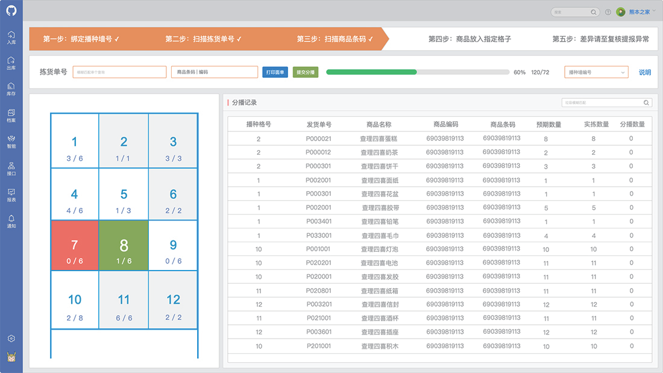Click the 商品编码 column header
The width and height of the screenshot is (663, 373).
point(445,124)
